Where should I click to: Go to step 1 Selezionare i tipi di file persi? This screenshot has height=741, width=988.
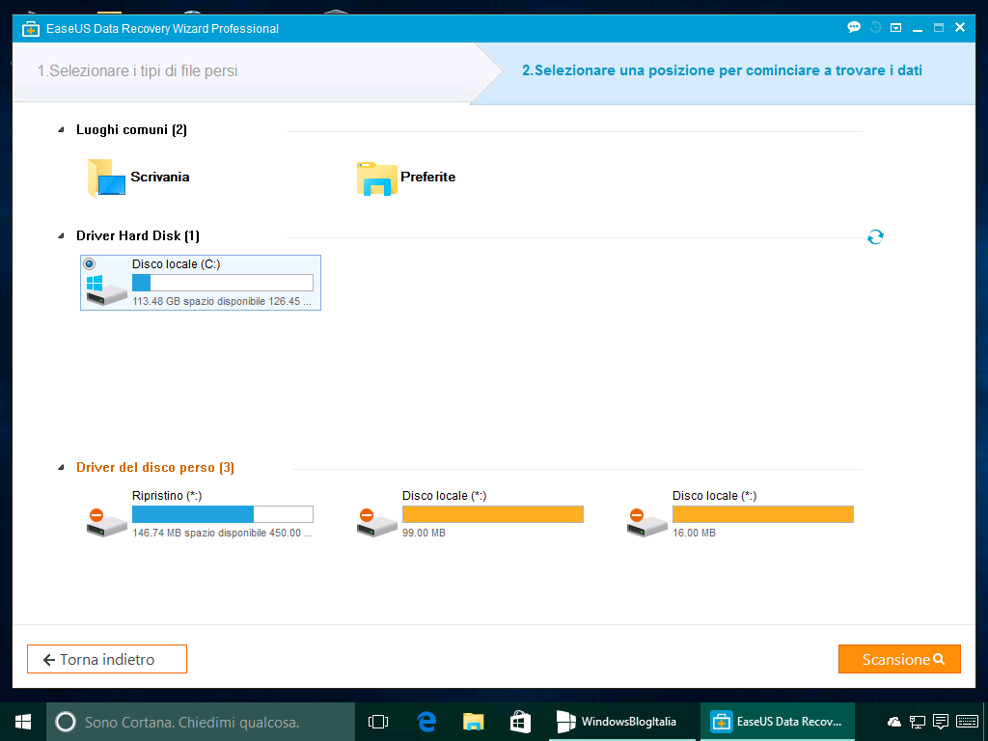[x=137, y=70]
